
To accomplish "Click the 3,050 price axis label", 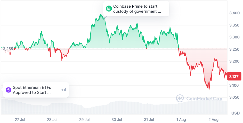I will 234,98.
